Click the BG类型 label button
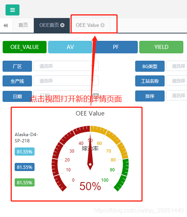The width and height of the screenshot is (187, 217). 150,66
